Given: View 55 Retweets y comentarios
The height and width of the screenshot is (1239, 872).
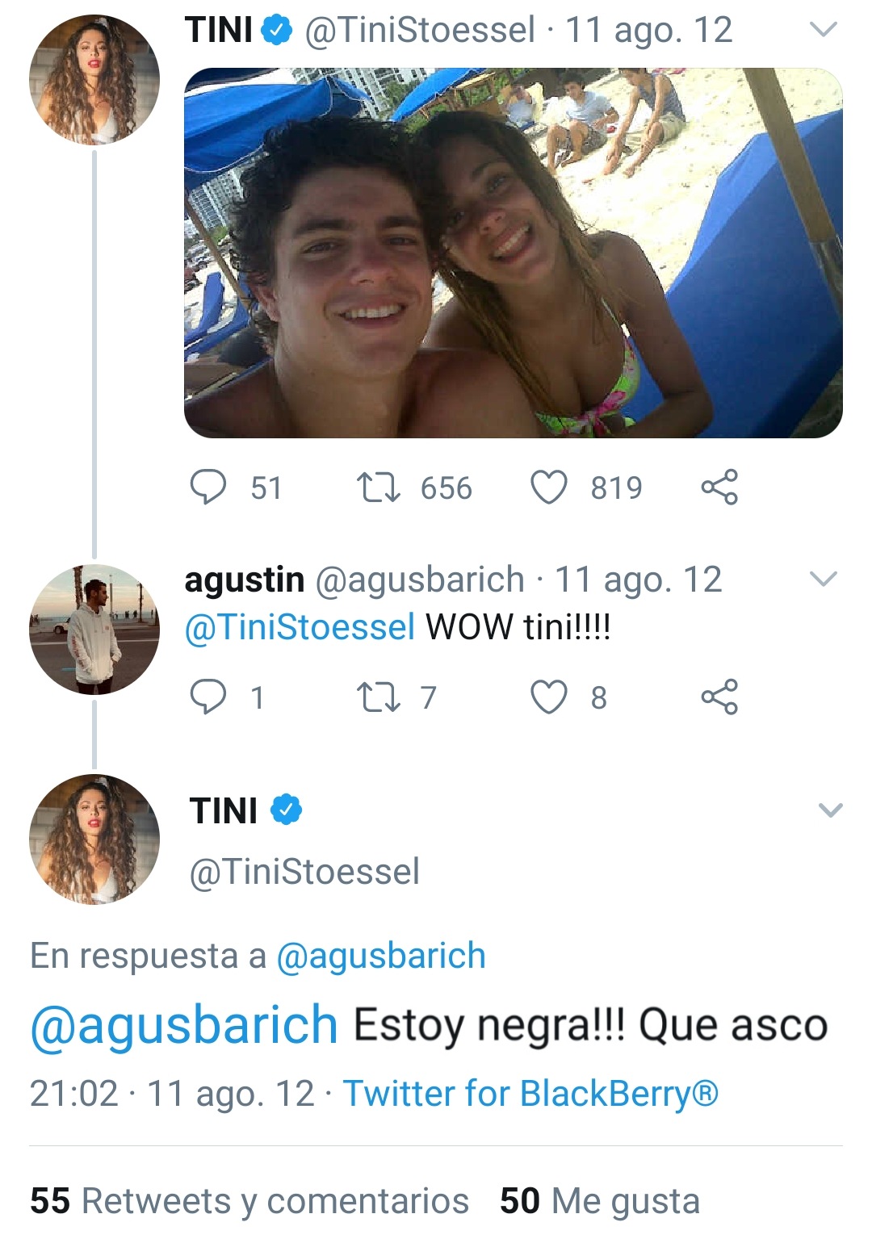Looking at the screenshot, I should coord(249,1200).
